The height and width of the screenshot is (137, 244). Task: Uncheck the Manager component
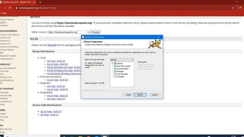pyautogui.click(x=115, y=71)
